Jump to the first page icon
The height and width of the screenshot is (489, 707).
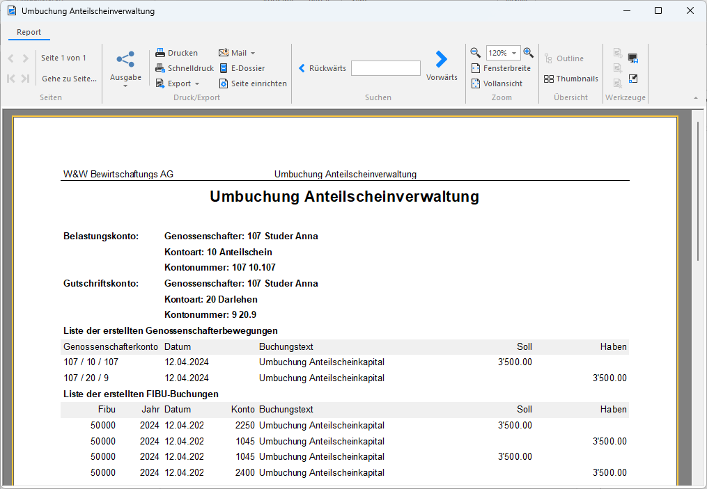[x=11, y=79]
